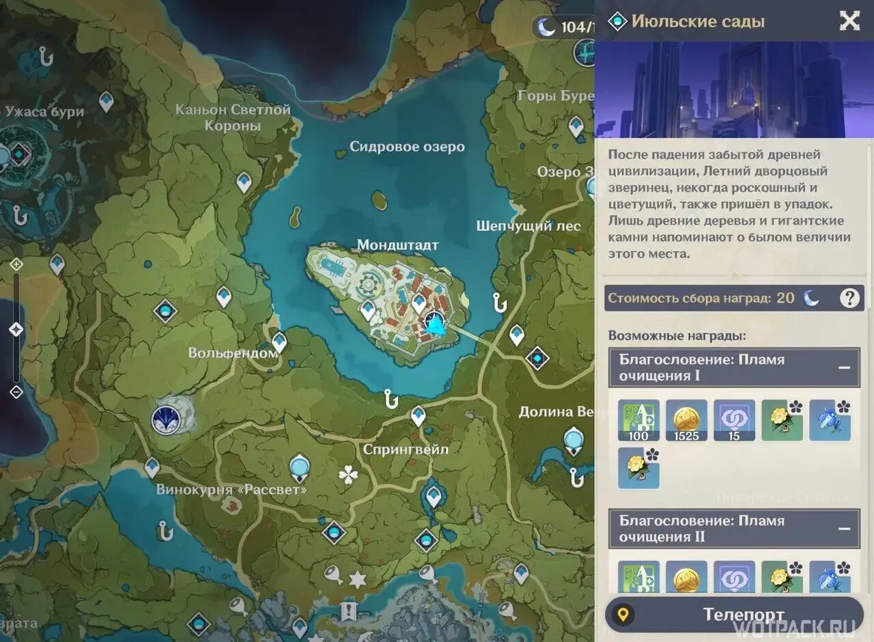Click the six-pointed star pin on map
This screenshot has height=642, width=874.
[358, 580]
